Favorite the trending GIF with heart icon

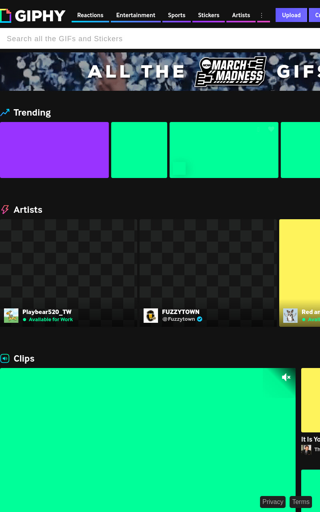pos(271,129)
